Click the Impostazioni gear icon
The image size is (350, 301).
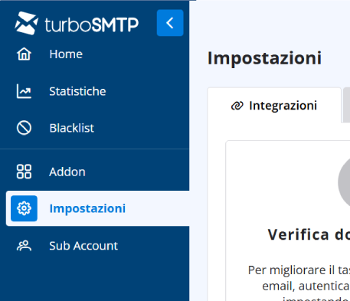point(24,208)
